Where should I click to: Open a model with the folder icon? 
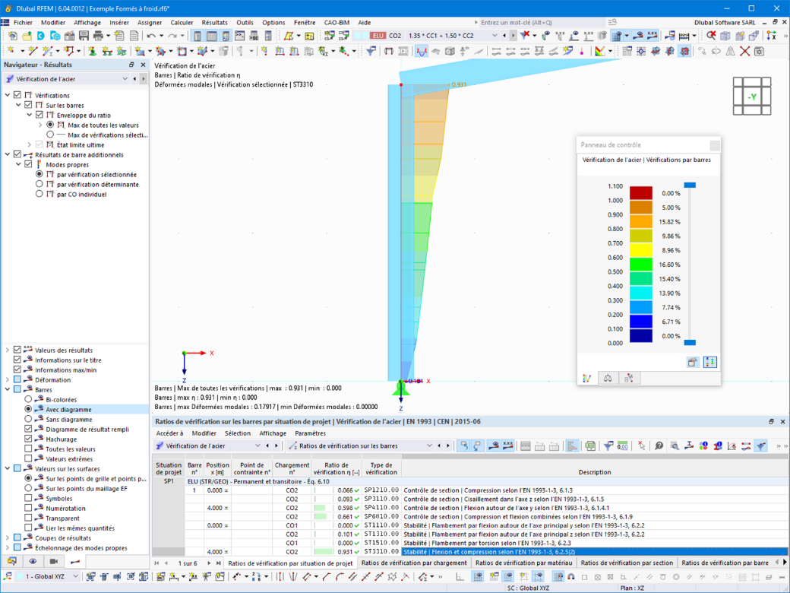[x=26, y=36]
